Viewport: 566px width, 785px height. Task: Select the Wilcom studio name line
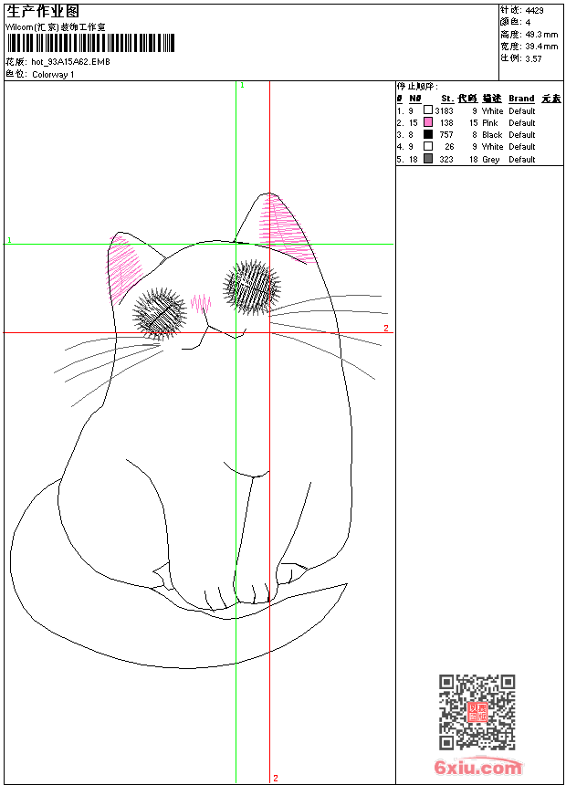tap(55, 27)
